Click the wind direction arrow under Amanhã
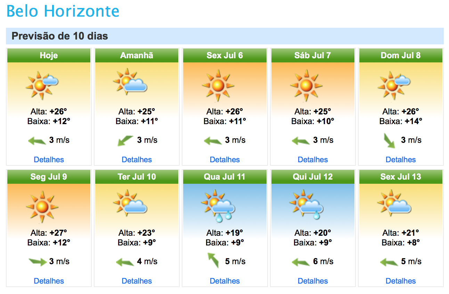The width and height of the screenshot is (449, 294). [x=125, y=140]
